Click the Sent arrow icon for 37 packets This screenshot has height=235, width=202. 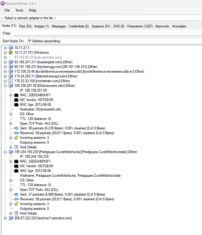pos(16,194)
